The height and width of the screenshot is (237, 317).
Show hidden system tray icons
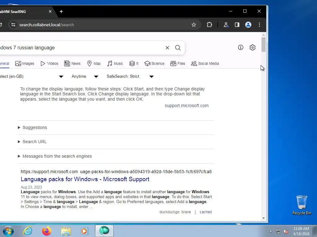click(271, 231)
